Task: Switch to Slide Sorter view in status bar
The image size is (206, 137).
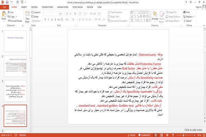Action: pyautogui.click(x=161, y=135)
